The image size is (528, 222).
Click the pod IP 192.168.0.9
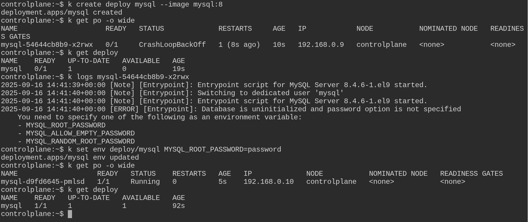click(321, 45)
